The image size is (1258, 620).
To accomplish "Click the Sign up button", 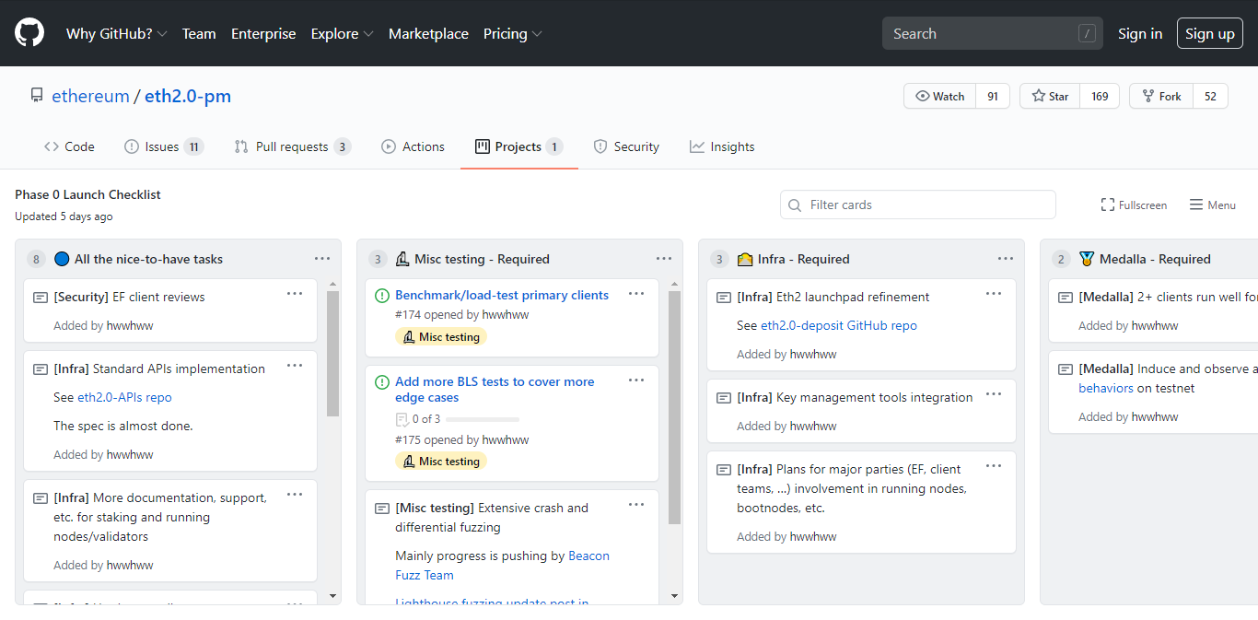I will pos(1209,33).
